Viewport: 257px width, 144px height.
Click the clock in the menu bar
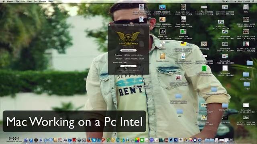(x=244, y=1)
